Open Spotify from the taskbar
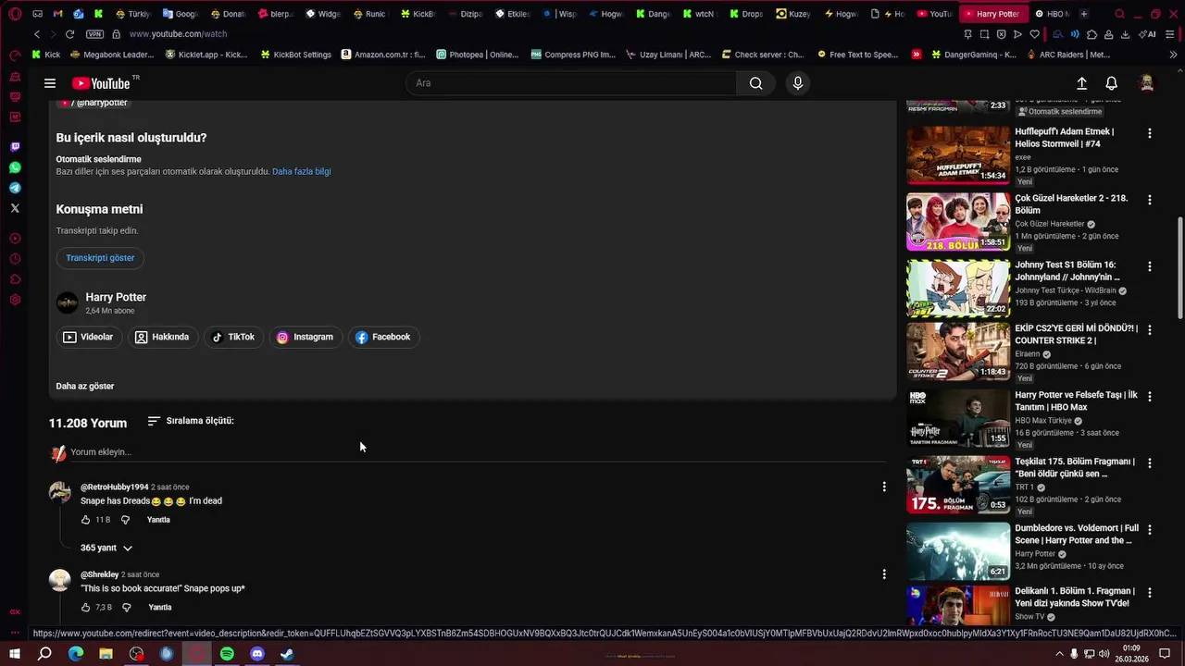 (227, 654)
